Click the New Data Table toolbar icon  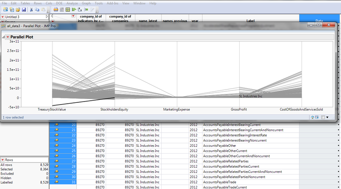pyautogui.click(x=6, y=9)
